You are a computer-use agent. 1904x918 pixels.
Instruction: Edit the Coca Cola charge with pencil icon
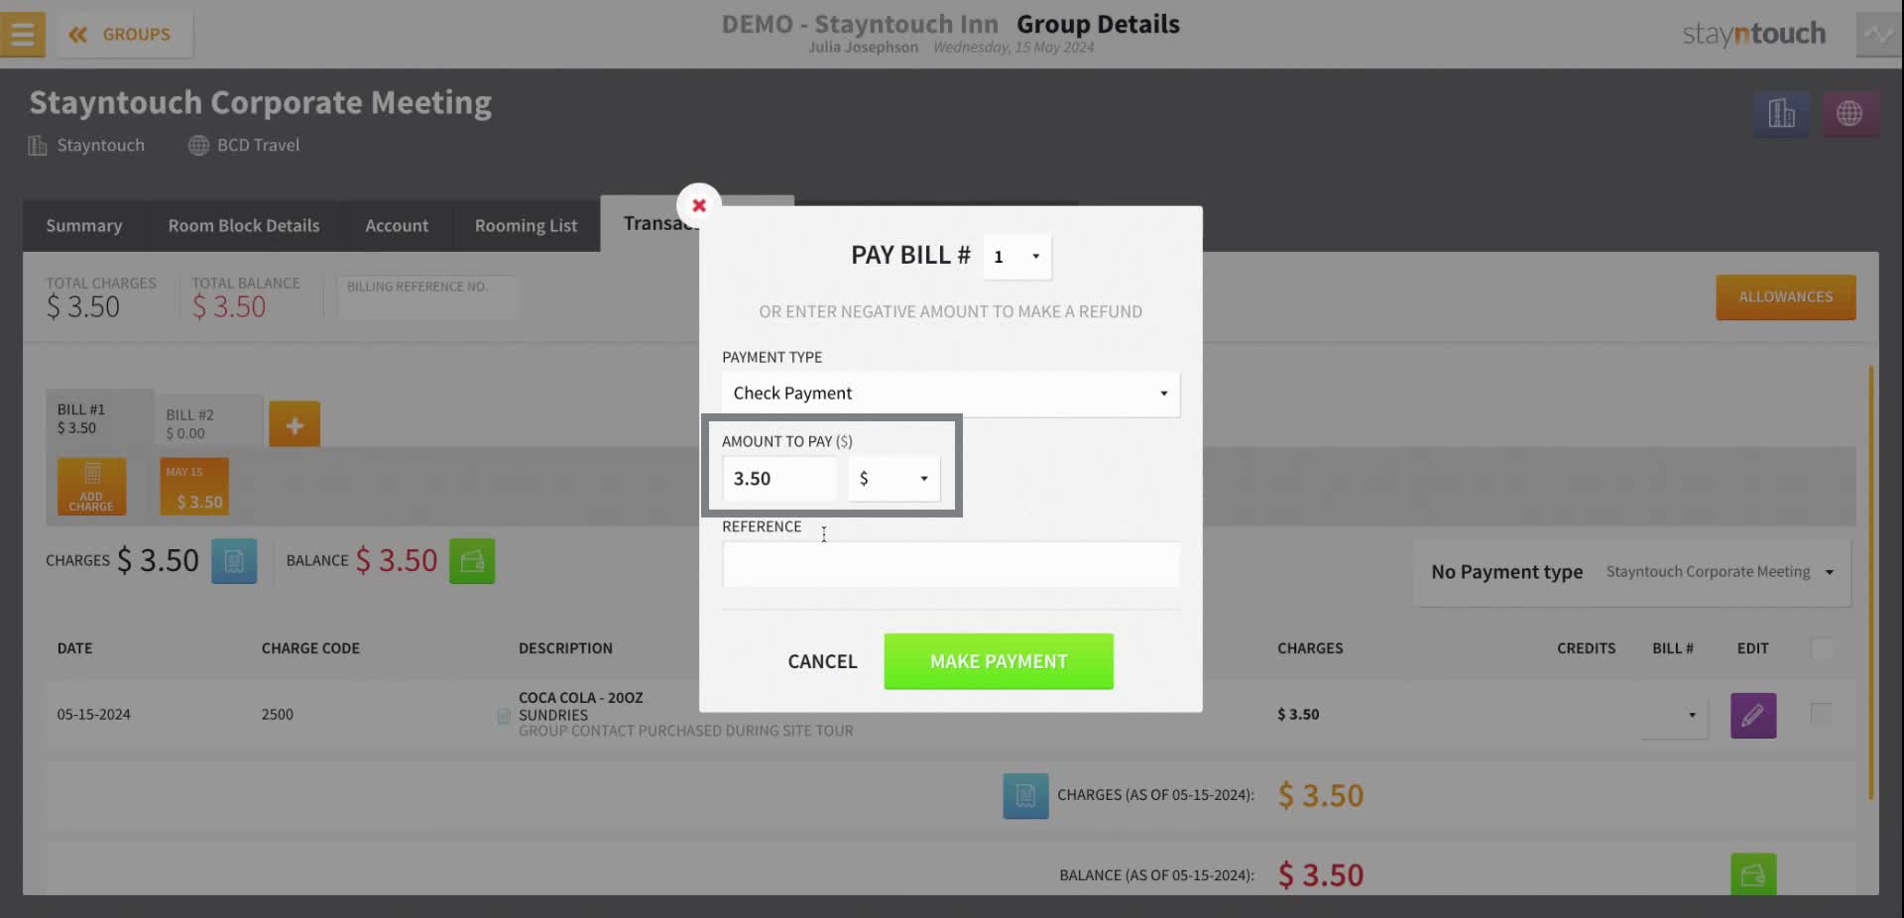tap(1753, 715)
